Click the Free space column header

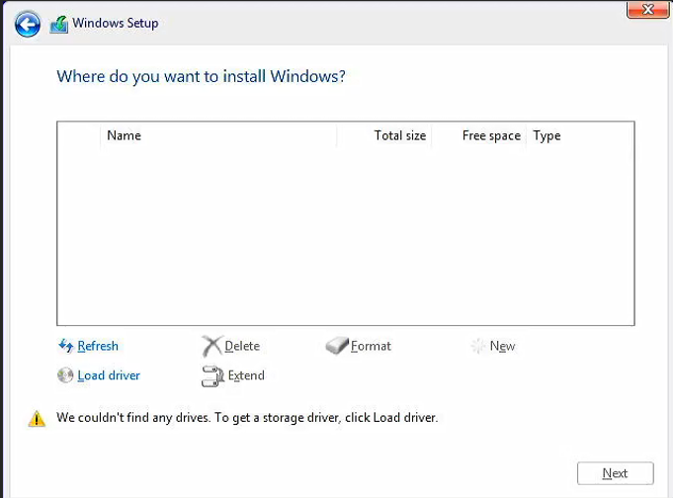[490, 135]
